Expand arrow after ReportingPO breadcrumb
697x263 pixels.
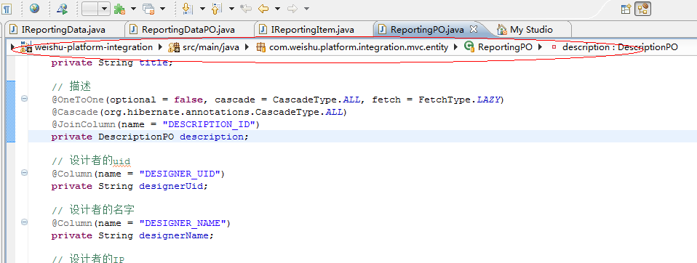540,47
